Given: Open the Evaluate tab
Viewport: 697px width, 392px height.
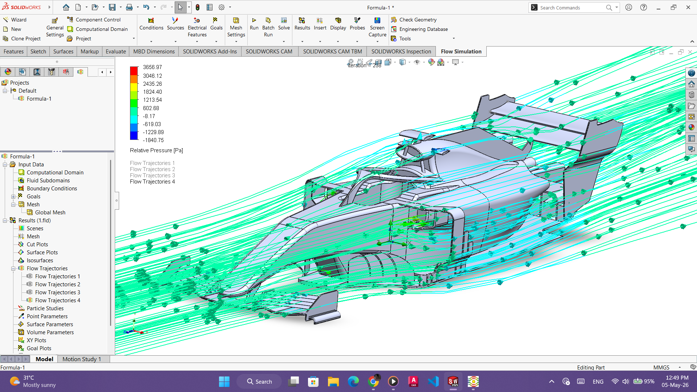Looking at the screenshot, I should click(116, 52).
